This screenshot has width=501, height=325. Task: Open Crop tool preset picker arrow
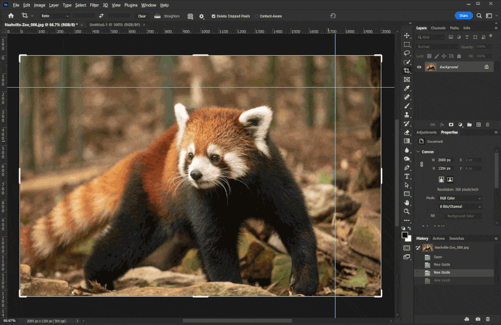(x=33, y=16)
